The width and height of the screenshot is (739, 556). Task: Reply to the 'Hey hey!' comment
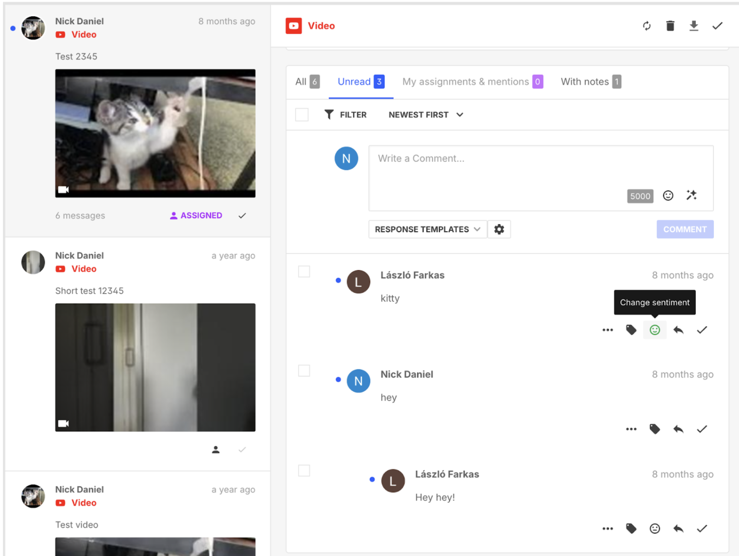point(678,528)
